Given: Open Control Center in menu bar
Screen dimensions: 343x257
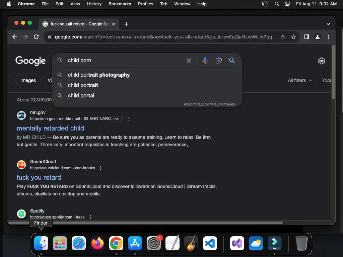Looking at the screenshot, I should pos(288,4).
